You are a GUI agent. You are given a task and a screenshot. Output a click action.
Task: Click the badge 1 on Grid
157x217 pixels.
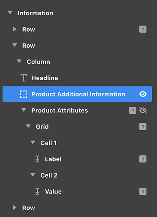143,127
